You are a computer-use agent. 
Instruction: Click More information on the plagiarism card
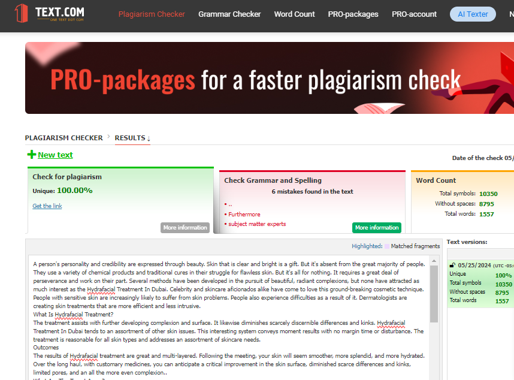pos(186,227)
